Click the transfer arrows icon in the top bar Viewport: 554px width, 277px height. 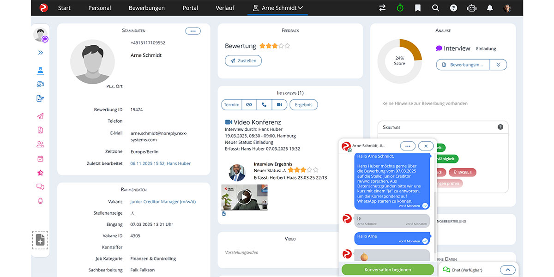[382, 7]
